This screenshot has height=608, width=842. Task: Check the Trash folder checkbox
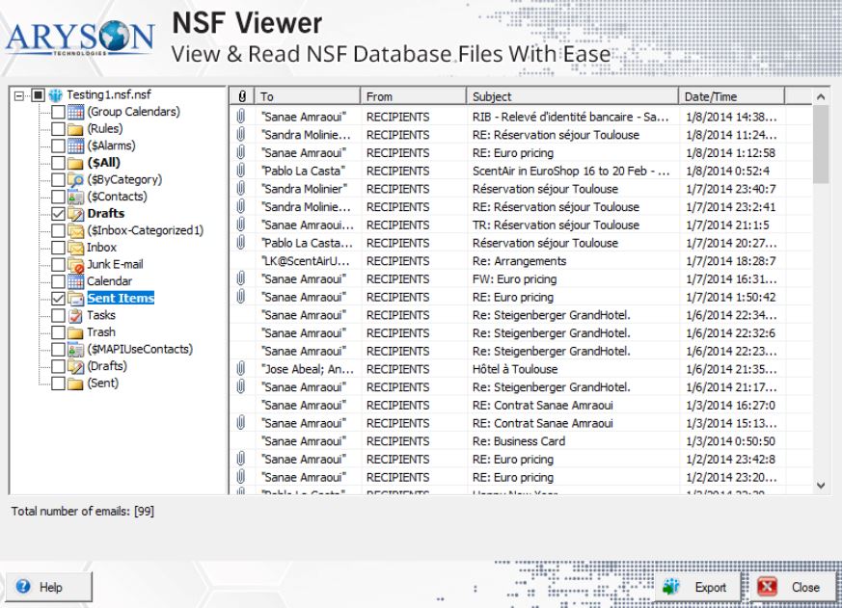point(58,332)
